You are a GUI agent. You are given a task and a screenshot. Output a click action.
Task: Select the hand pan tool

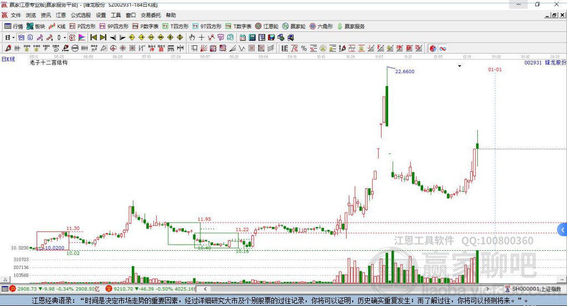point(192,38)
